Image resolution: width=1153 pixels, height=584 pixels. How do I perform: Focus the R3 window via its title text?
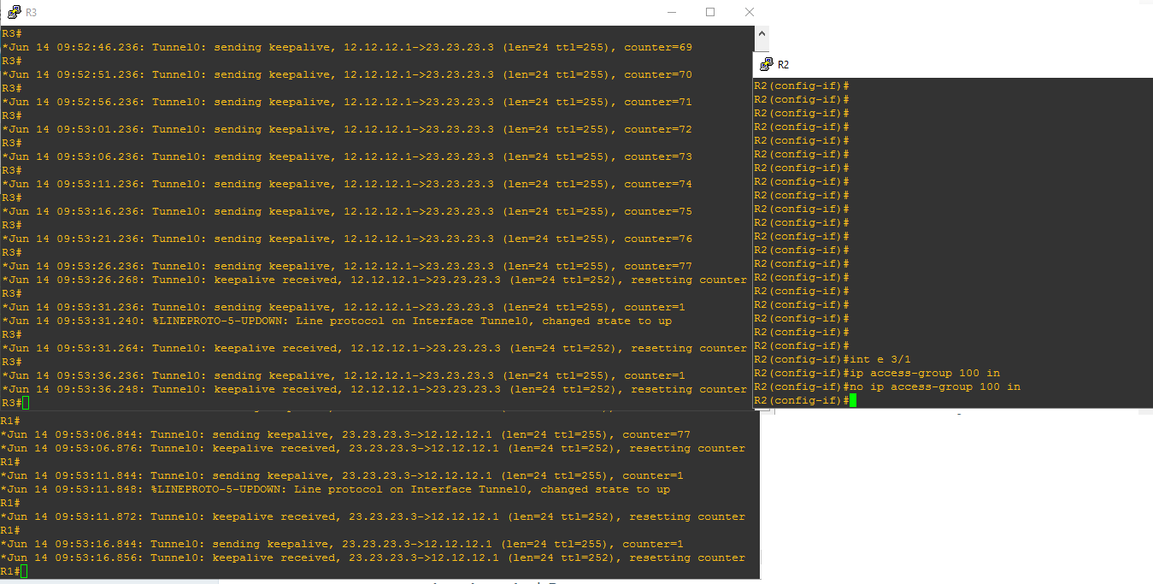32,13
